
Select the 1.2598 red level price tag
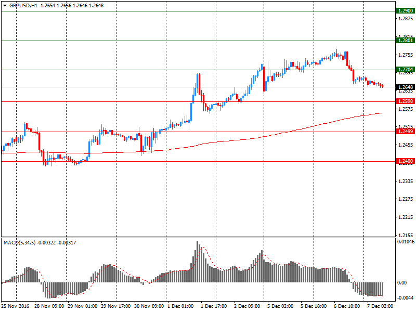405,101
